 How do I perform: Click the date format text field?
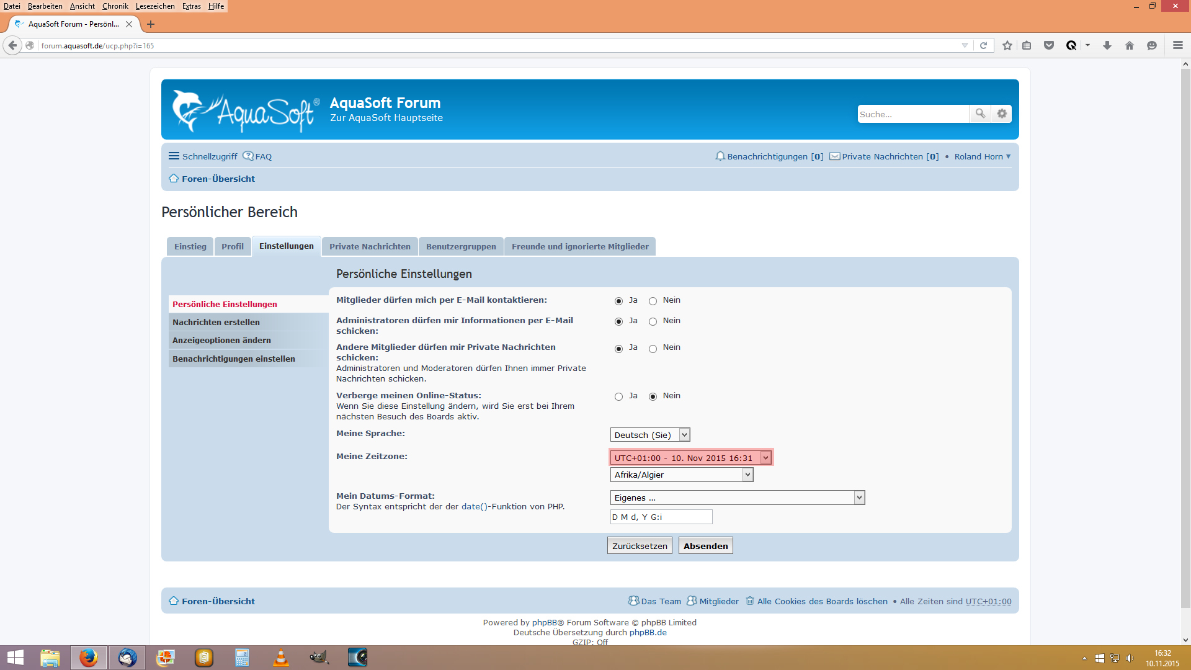coord(661,517)
